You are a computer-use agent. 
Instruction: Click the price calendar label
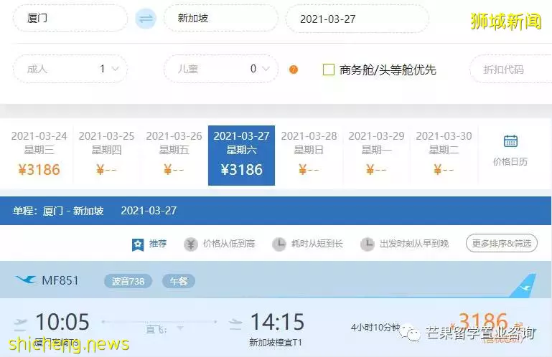tap(510, 161)
